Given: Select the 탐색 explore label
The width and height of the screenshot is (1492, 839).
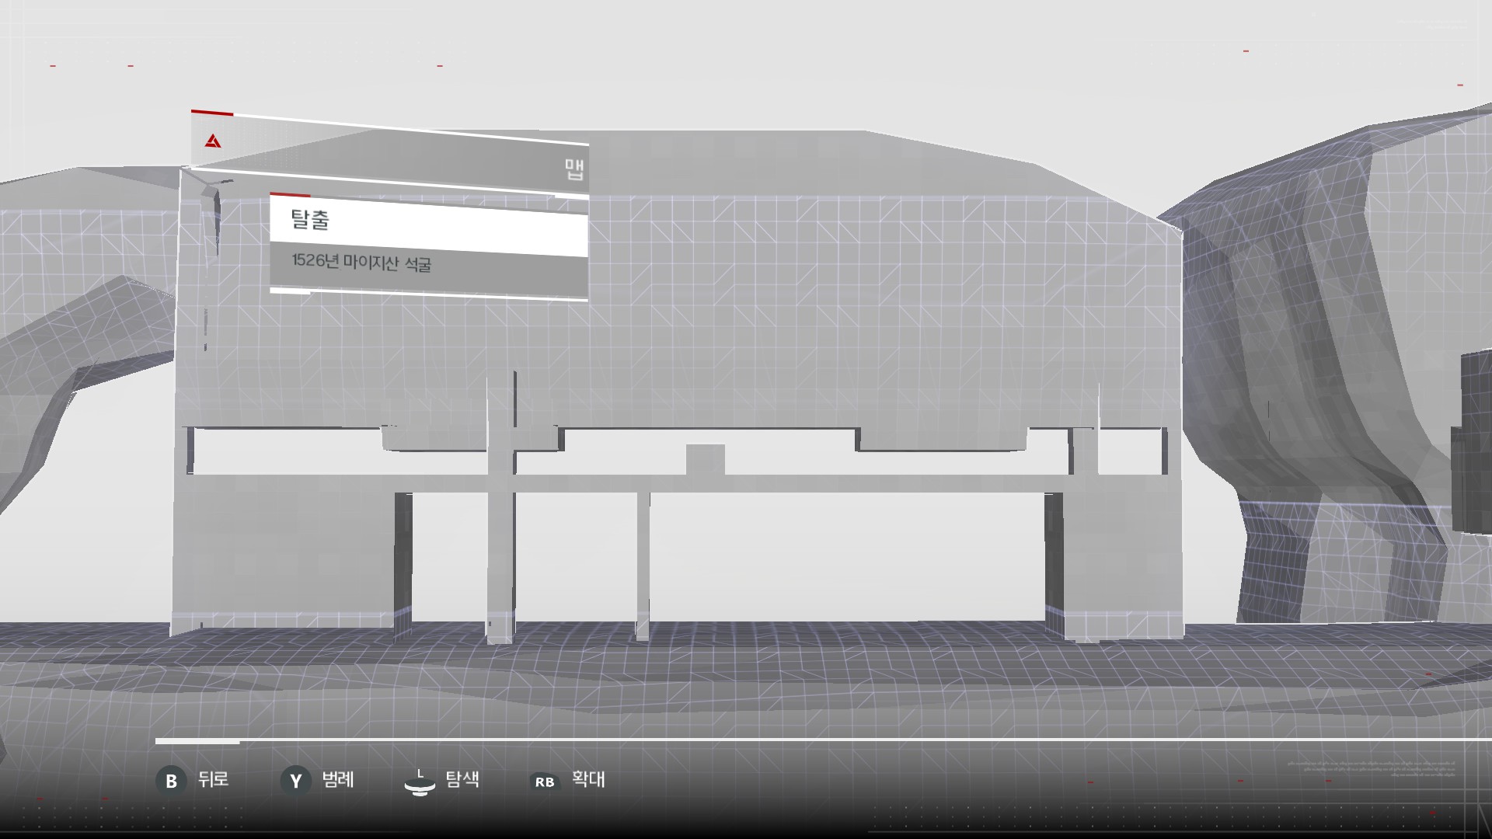Looking at the screenshot, I should coord(462,779).
